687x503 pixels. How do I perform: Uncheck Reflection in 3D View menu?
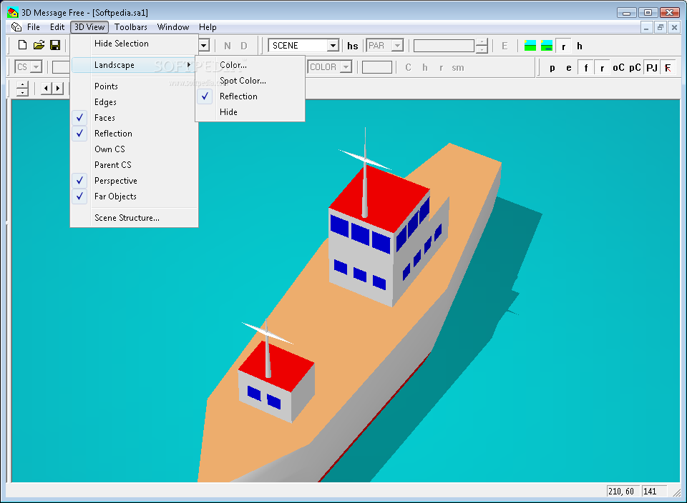[134, 134]
